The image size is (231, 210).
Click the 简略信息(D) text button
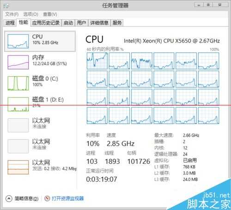click(x=26, y=198)
